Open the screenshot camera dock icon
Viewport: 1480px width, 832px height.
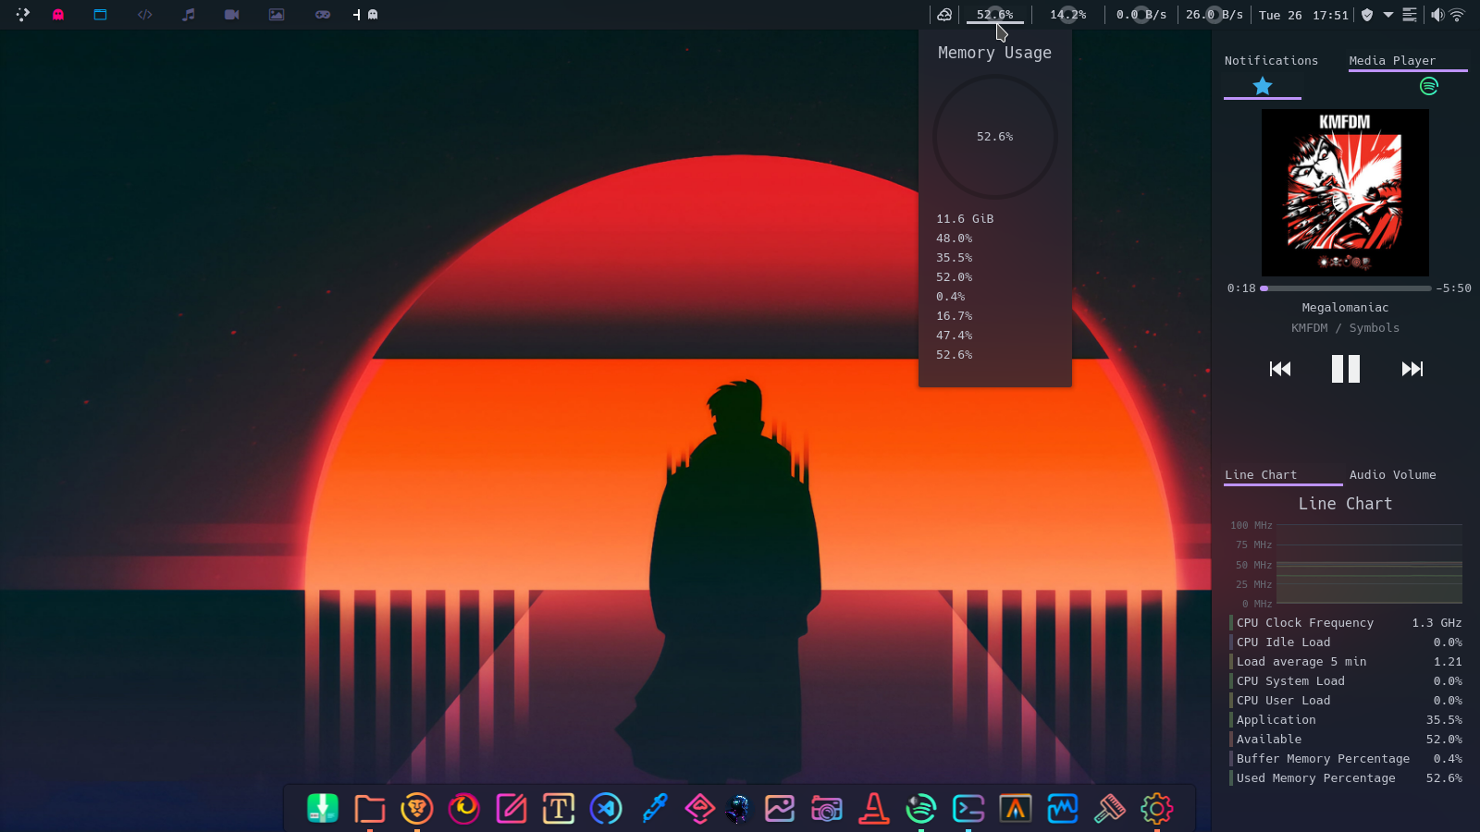(827, 809)
